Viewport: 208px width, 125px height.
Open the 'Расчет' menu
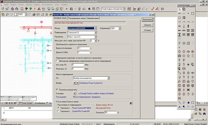click(x=21, y=5)
